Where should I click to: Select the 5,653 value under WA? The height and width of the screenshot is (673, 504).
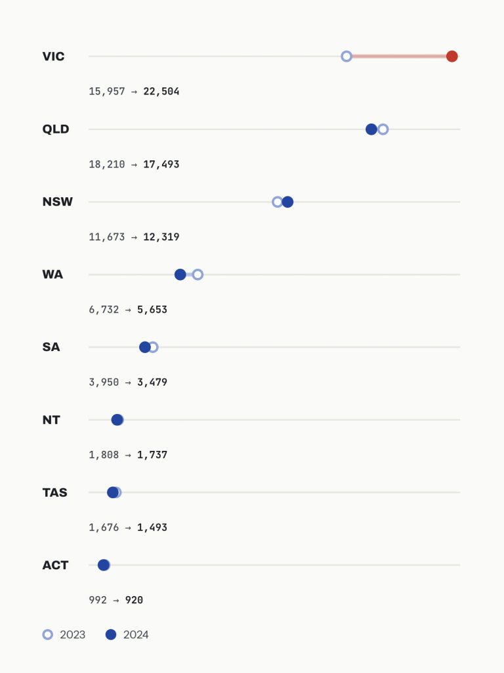pos(152,310)
